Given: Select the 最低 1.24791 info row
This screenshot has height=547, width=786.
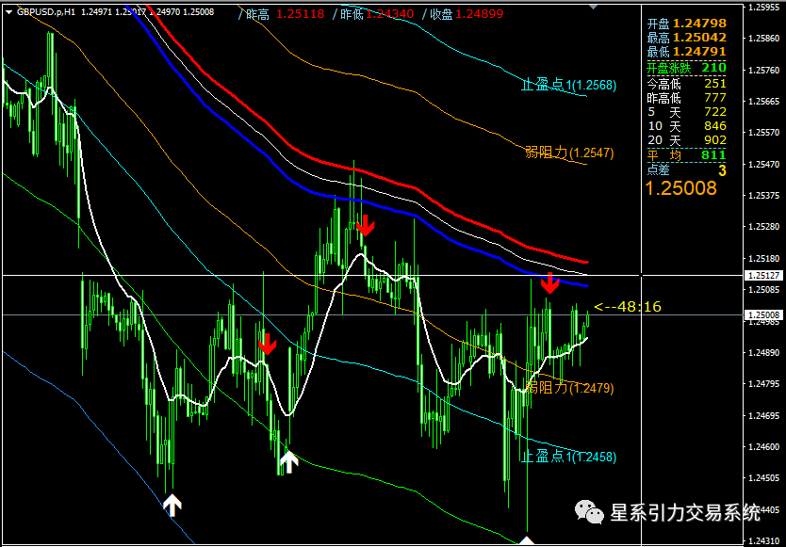Looking at the screenshot, I should click(686, 52).
